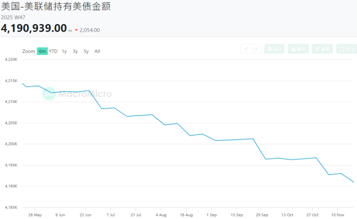Click the line's low point near 29 Sep
The width and height of the screenshot is (357, 219).
pos(266,159)
